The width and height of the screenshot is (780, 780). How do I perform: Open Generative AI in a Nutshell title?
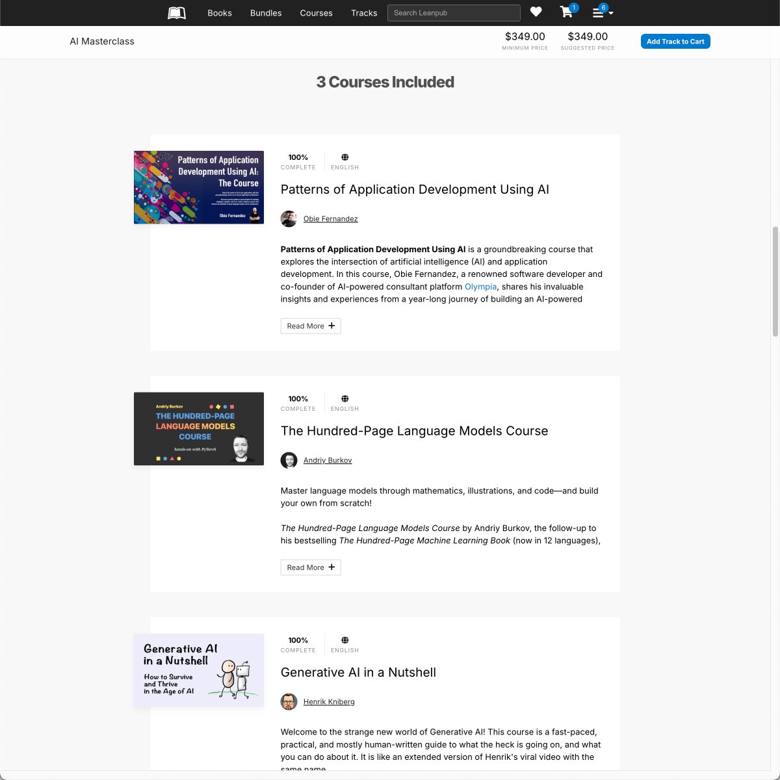[358, 673]
